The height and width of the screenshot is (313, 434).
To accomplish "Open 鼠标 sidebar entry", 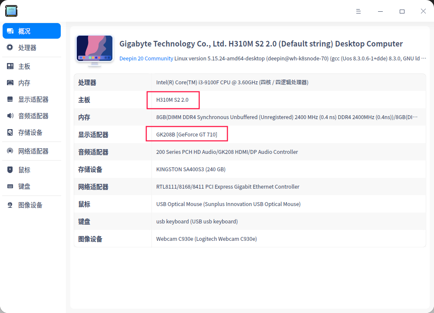I will [x=32, y=170].
